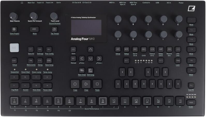Click bank E button above Trig Mute
This screenshot has height=118, width=207.
[14, 86]
